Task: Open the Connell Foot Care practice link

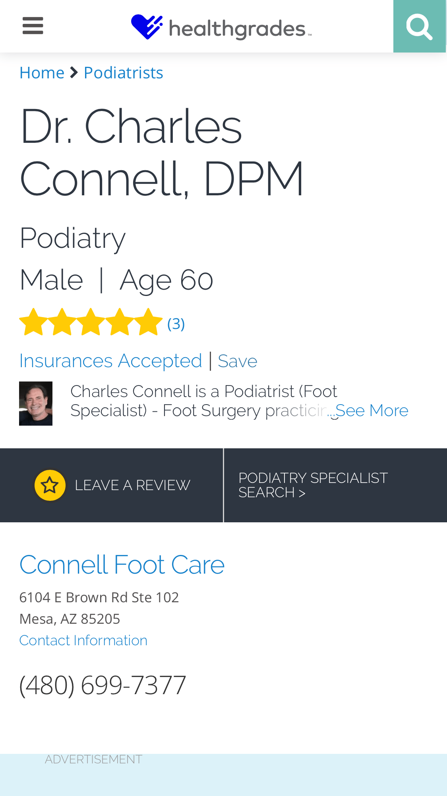Action: (122, 564)
